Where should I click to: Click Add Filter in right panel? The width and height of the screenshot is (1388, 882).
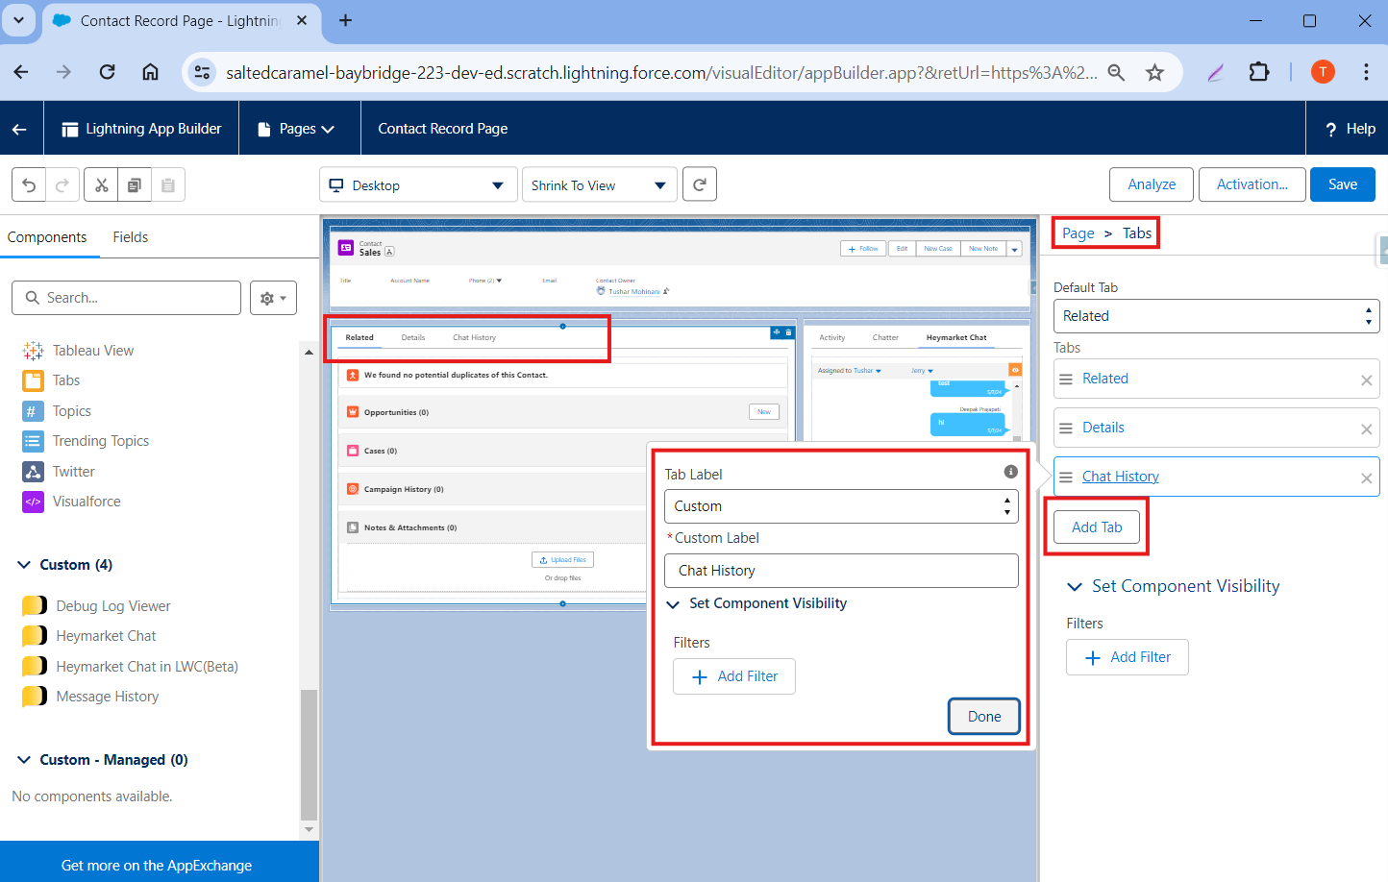pos(1128,657)
